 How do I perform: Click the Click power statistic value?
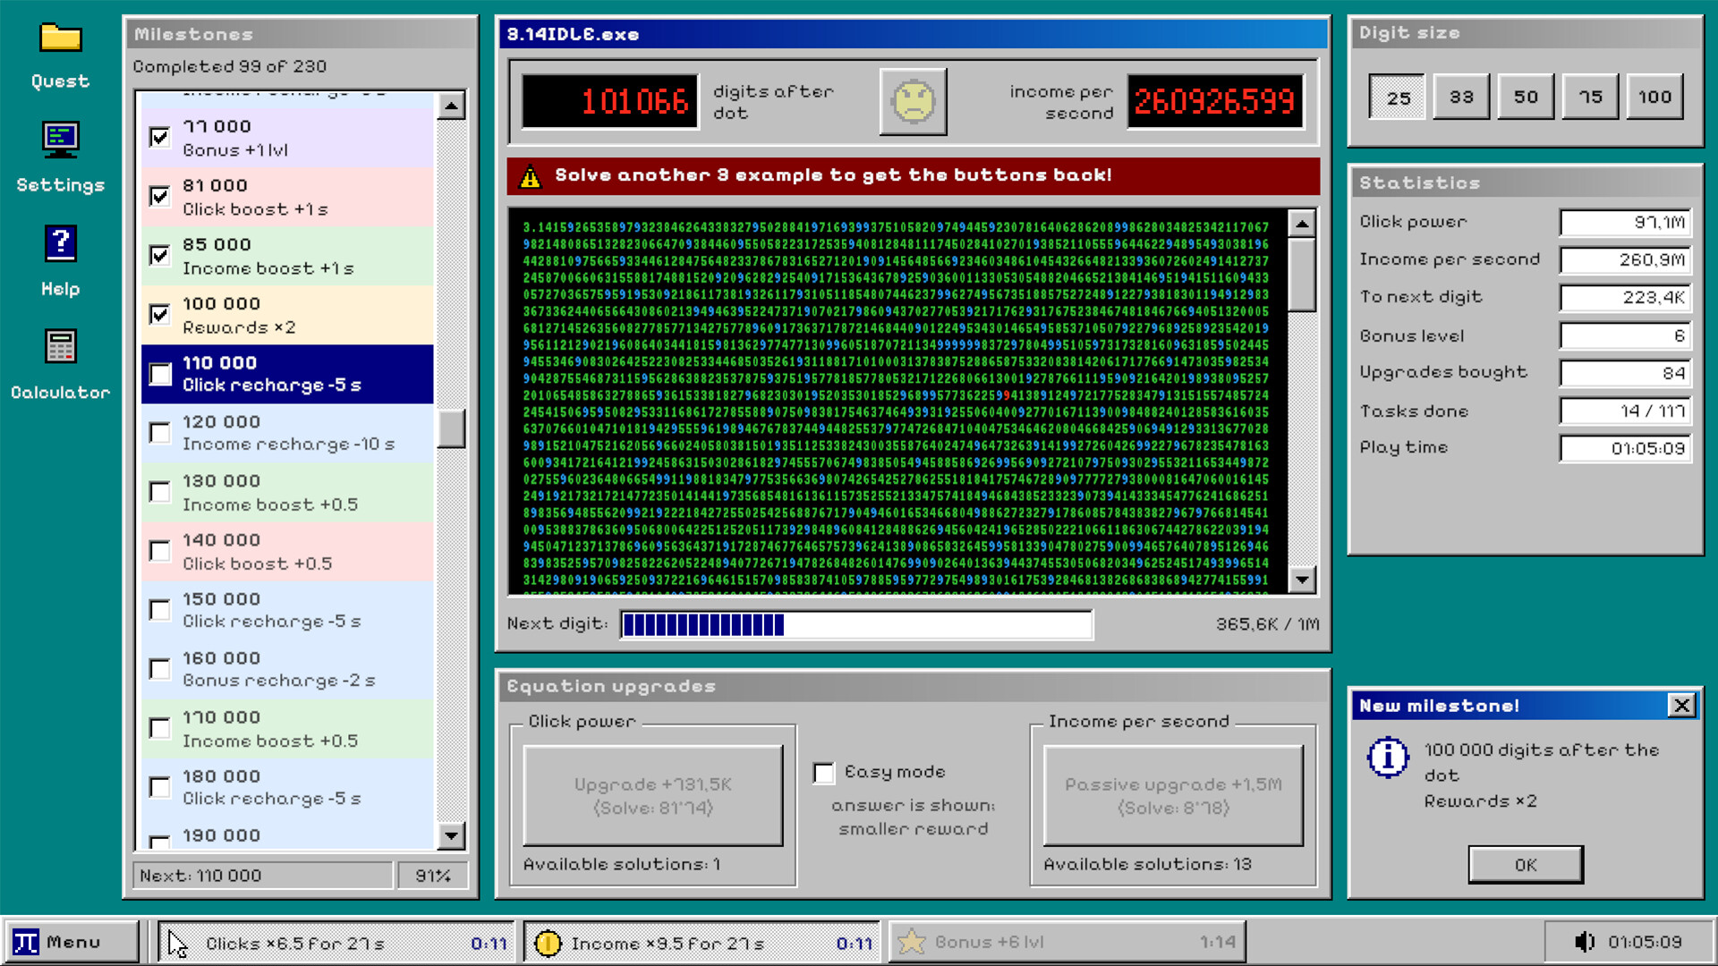point(1626,223)
